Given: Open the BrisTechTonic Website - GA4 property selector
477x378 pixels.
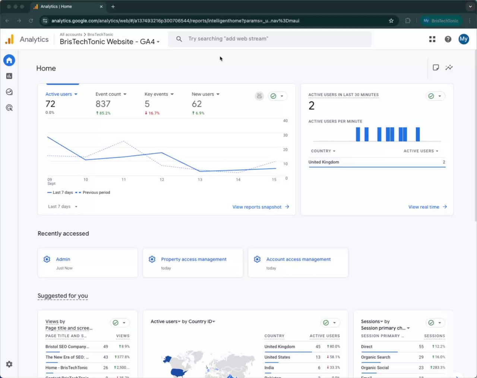Looking at the screenshot, I should (110, 42).
